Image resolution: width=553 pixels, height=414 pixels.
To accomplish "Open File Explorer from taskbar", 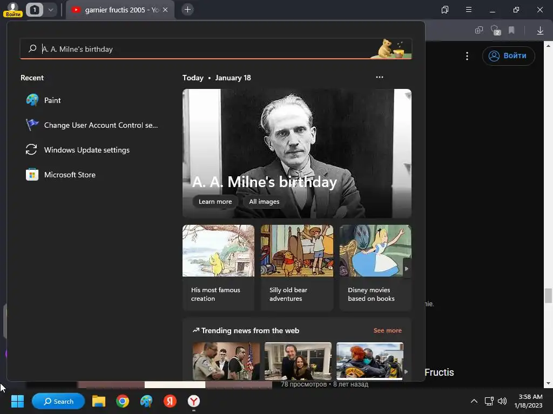I will (x=99, y=401).
